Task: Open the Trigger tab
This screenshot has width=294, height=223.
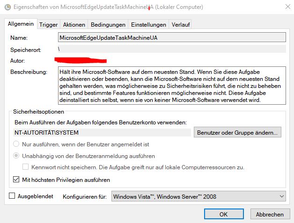Action: [48, 24]
